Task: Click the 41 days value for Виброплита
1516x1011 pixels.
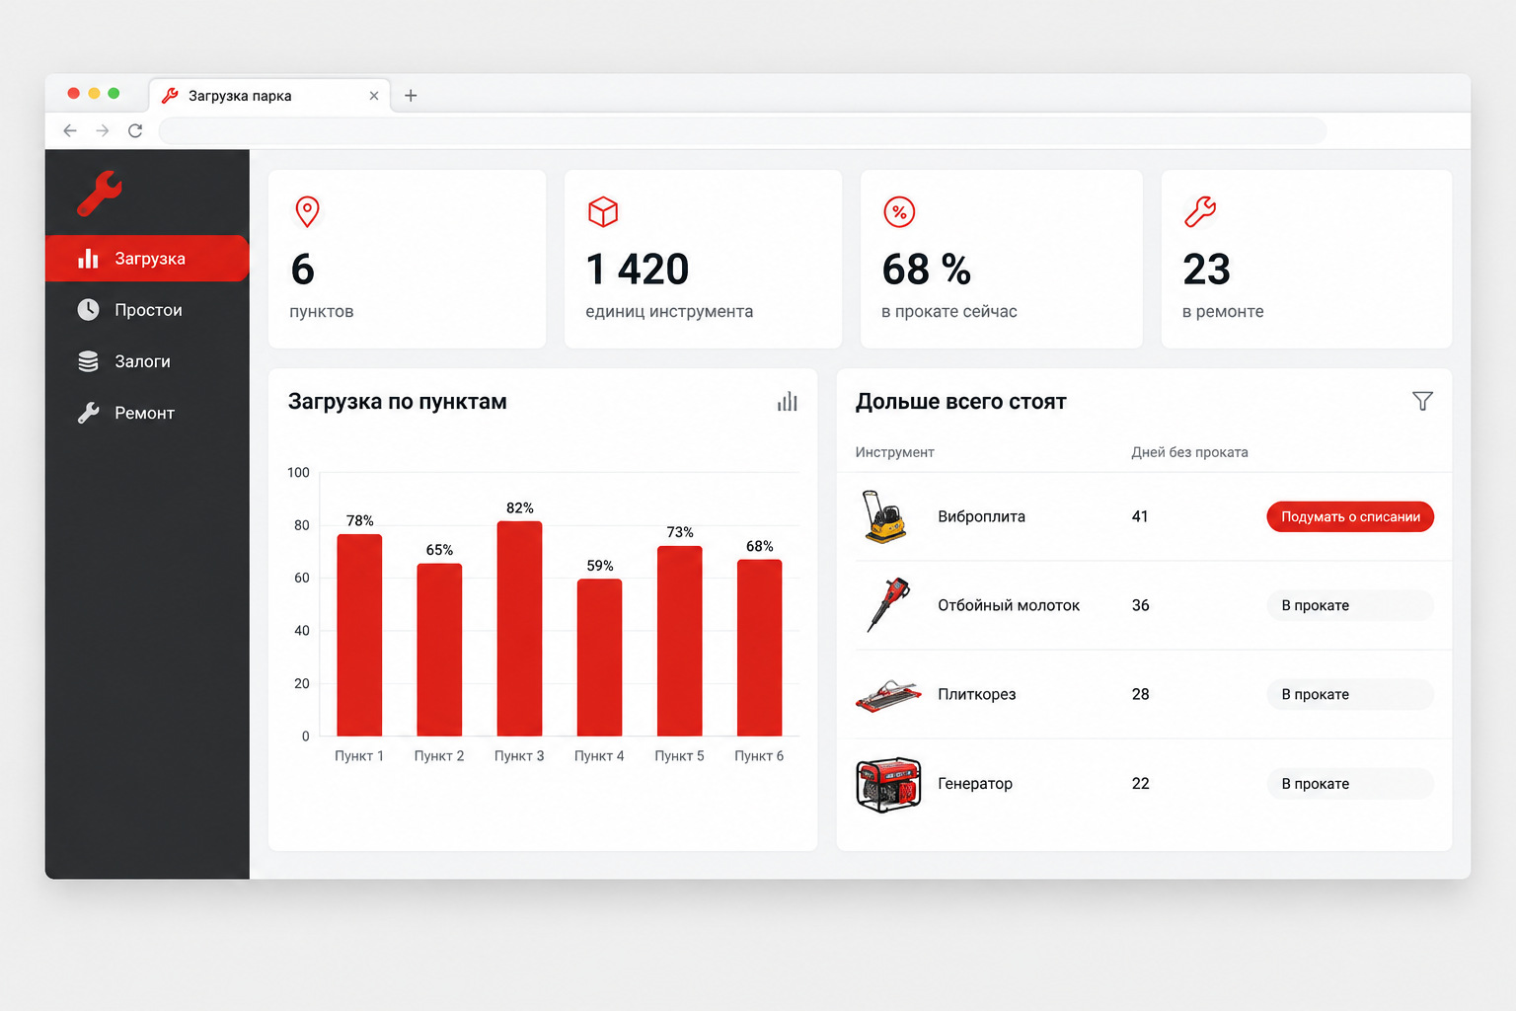Action: tap(1140, 516)
